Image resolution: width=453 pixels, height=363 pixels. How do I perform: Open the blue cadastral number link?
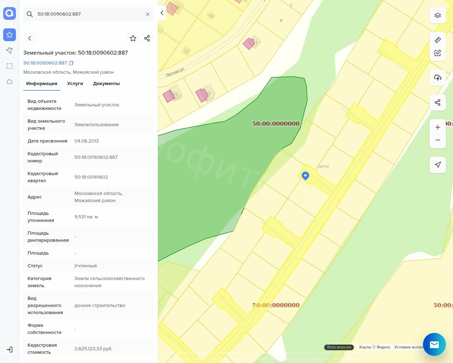tap(45, 63)
